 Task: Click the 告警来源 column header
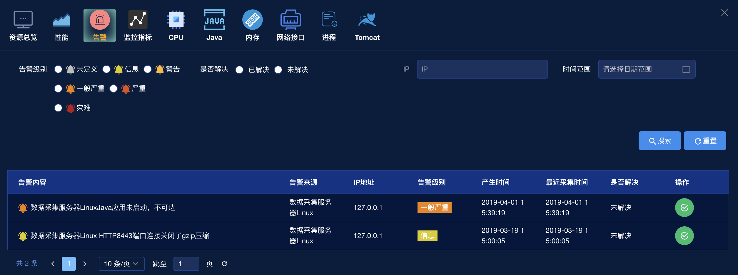(303, 182)
